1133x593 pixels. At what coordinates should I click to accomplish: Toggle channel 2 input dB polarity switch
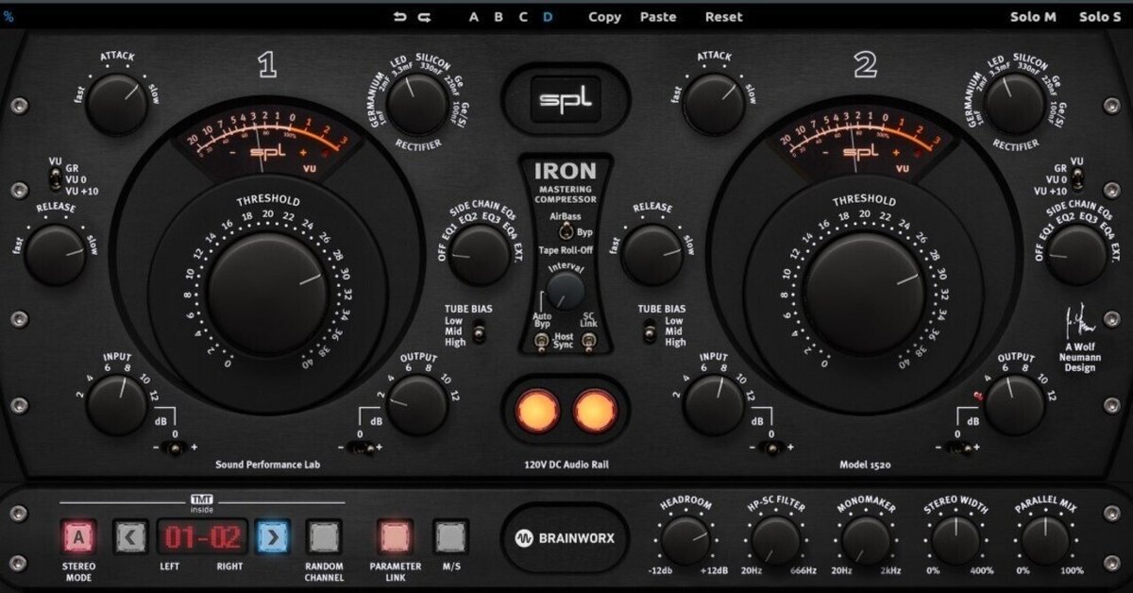770,448
